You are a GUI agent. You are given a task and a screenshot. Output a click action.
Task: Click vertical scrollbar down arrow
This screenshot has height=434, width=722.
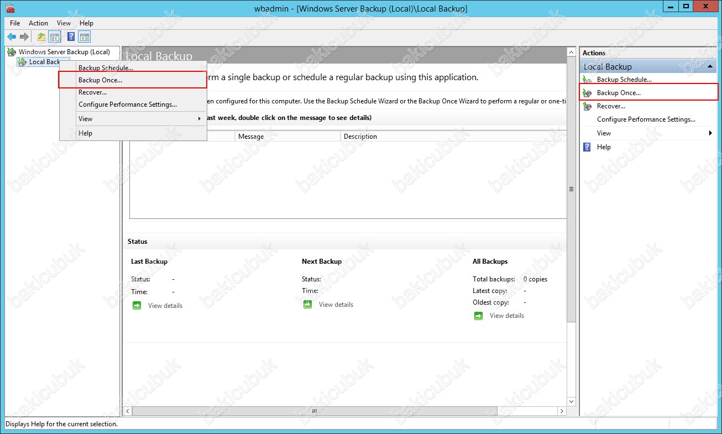point(571,402)
